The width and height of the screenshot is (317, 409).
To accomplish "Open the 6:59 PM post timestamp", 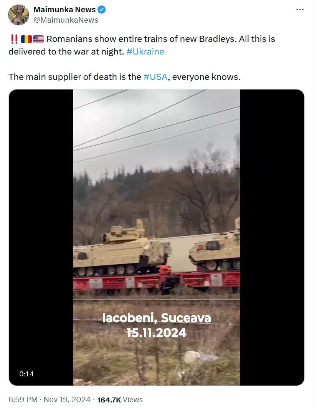I will [x=23, y=400].
